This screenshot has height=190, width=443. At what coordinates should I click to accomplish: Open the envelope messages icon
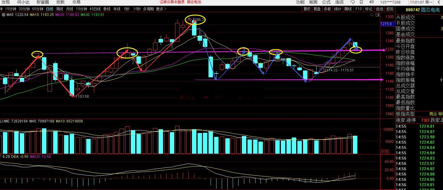click(x=372, y=2)
